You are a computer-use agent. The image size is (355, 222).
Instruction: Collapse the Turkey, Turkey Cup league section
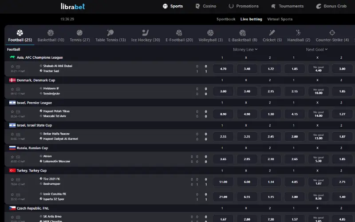(x=32, y=170)
